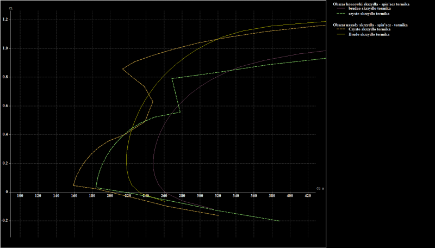Viewport: 435px width, 248px height.
Task: Select the 'Obszar nasady skrzydla' legend heading
Action: tap(370, 24)
